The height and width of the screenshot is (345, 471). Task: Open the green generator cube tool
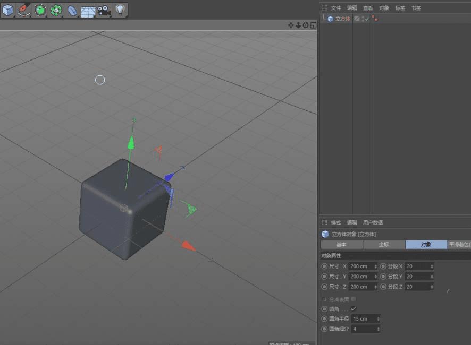[x=40, y=9]
